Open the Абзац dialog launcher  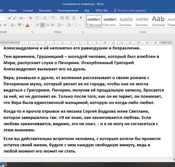point(83,32)
